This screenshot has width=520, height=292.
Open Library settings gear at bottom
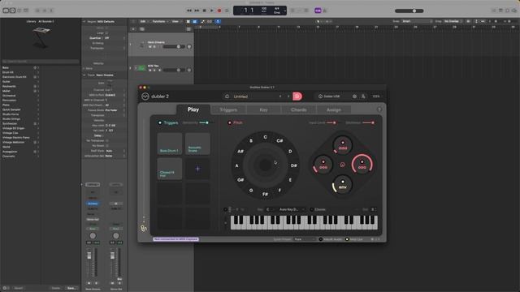[x=5, y=288]
